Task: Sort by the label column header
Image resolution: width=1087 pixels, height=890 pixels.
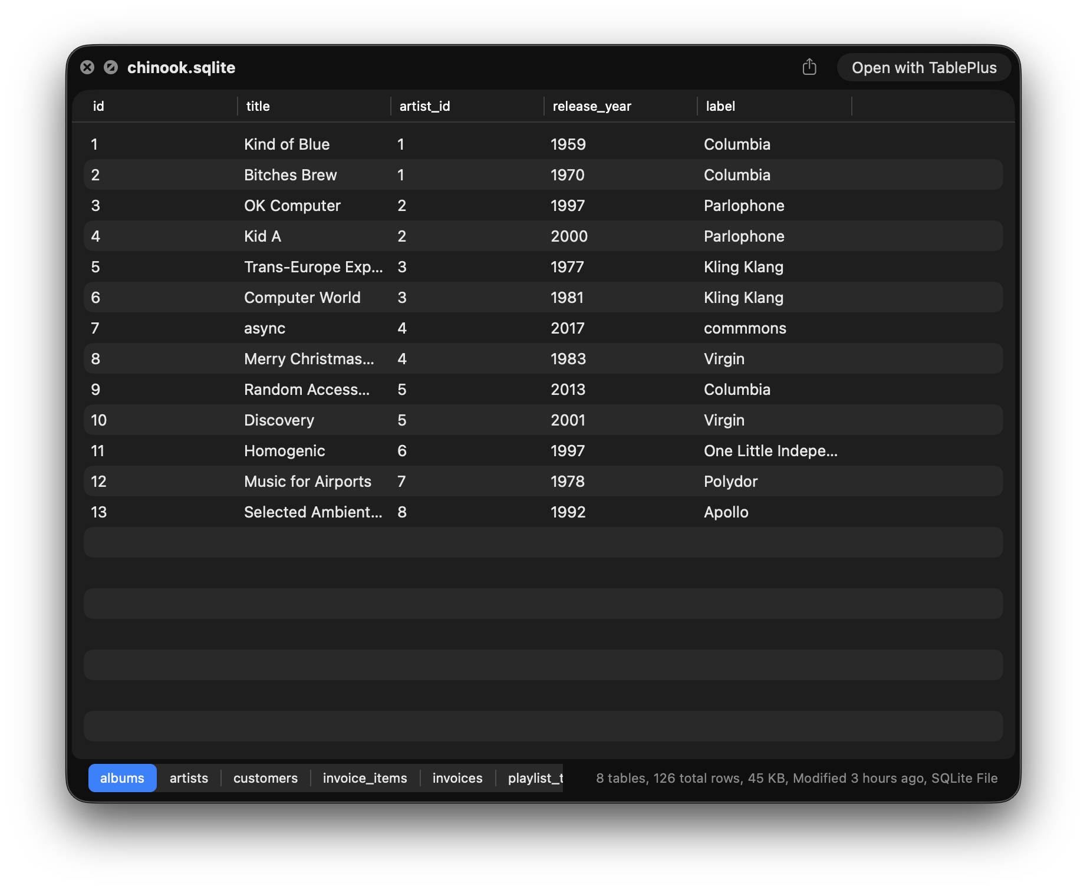Action: click(720, 106)
